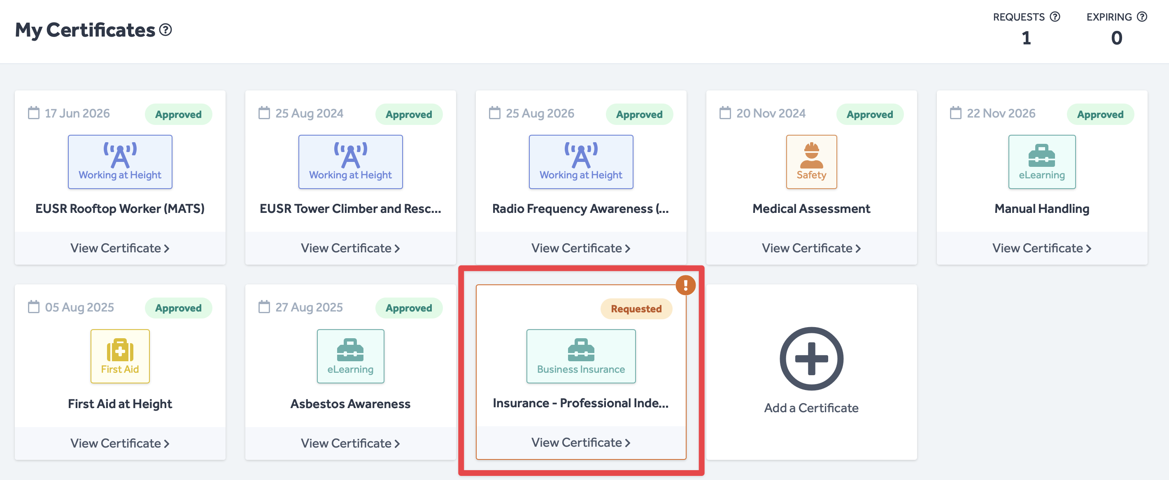The height and width of the screenshot is (480, 1169).
Task: Click help icon beside My Certificates heading
Action: pos(165,30)
